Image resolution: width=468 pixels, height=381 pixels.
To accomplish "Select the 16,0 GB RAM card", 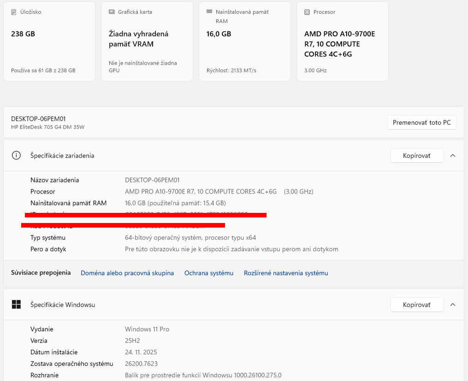I will (244, 41).
